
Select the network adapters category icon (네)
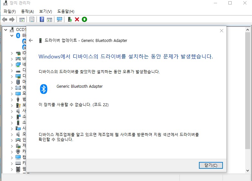[x=18, y=65]
